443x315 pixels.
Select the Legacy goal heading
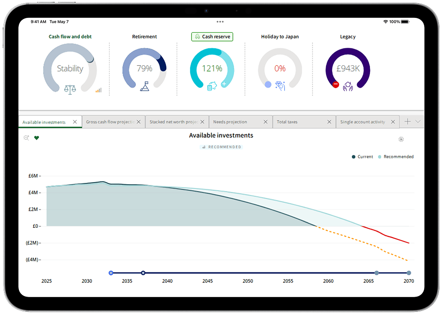click(348, 37)
